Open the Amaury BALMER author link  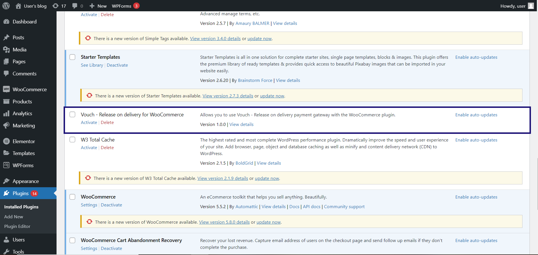point(252,23)
